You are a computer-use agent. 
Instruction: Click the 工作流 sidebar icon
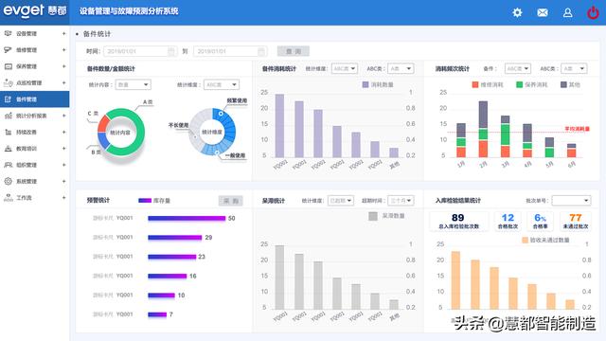(x=8, y=198)
